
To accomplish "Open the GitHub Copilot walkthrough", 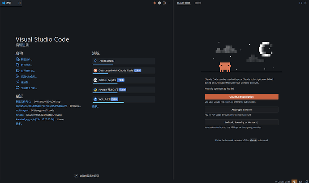I will pos(124,80).
